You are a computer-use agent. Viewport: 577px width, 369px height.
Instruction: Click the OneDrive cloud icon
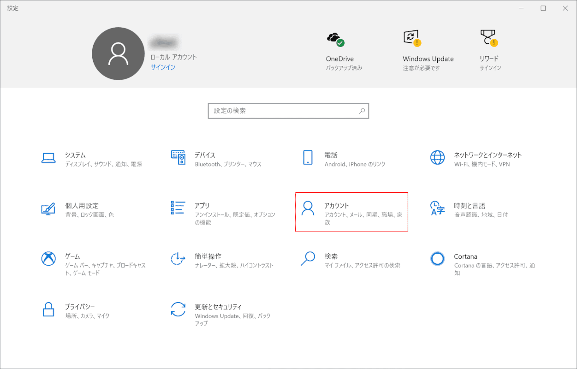pos(335,39)
